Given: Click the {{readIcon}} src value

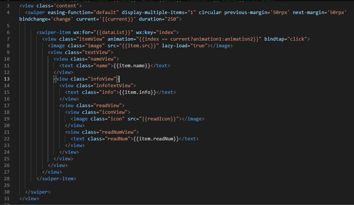Looking at the screenshot, I should coord(159,119).
